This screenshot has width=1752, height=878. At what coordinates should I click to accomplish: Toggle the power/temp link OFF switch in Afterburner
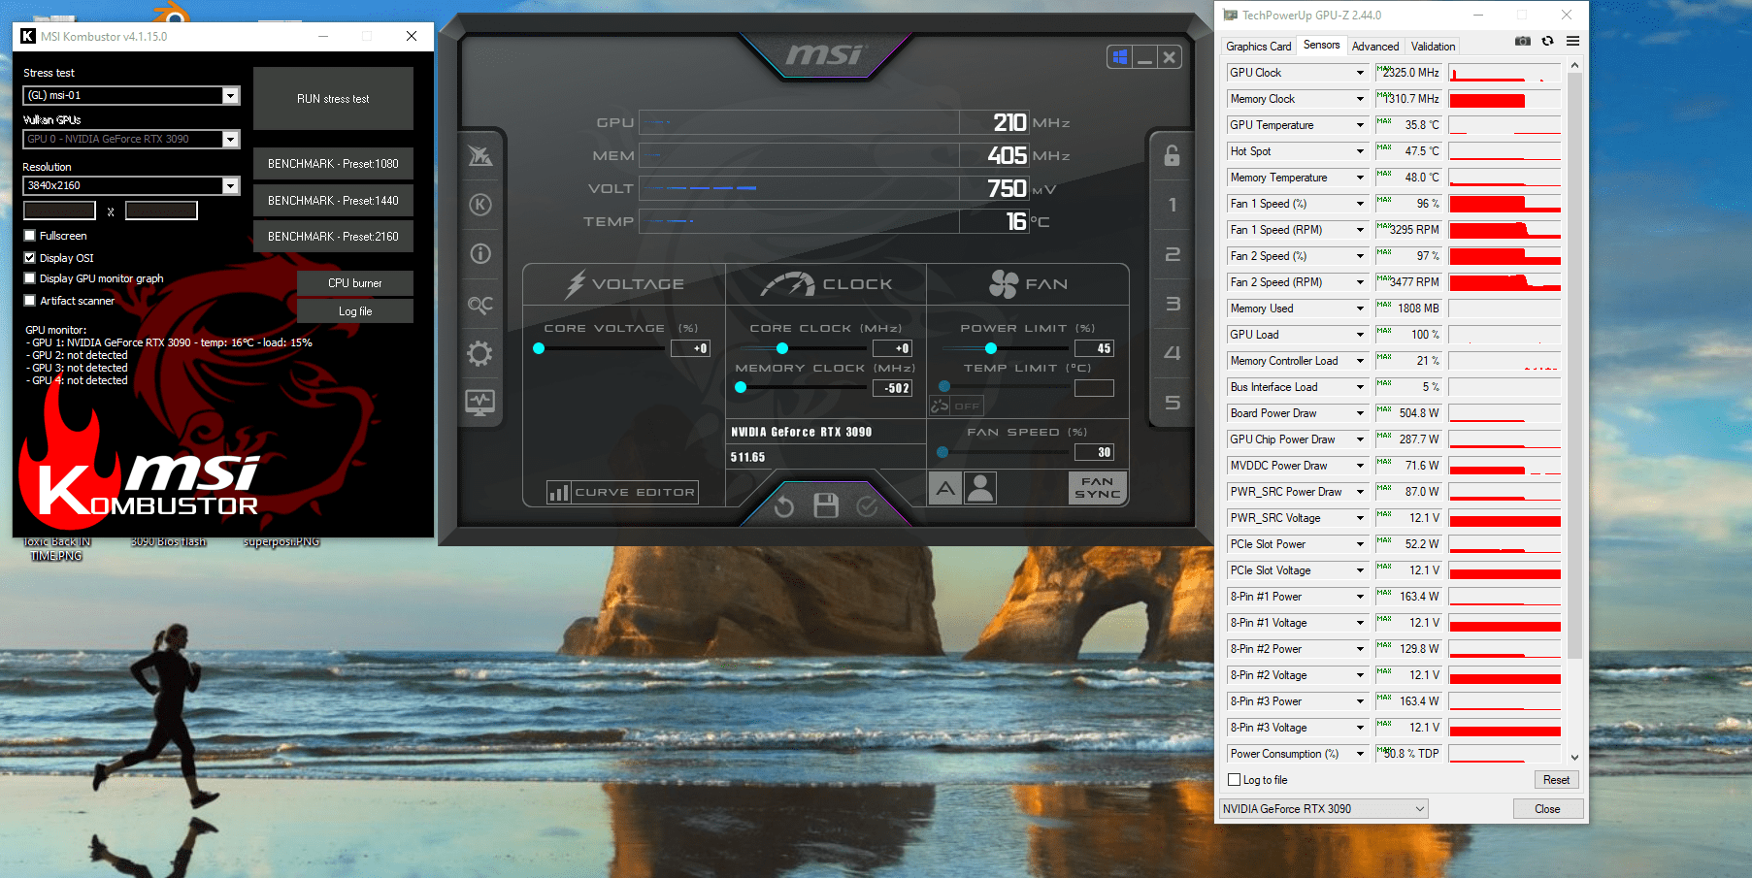click(956, 406)
